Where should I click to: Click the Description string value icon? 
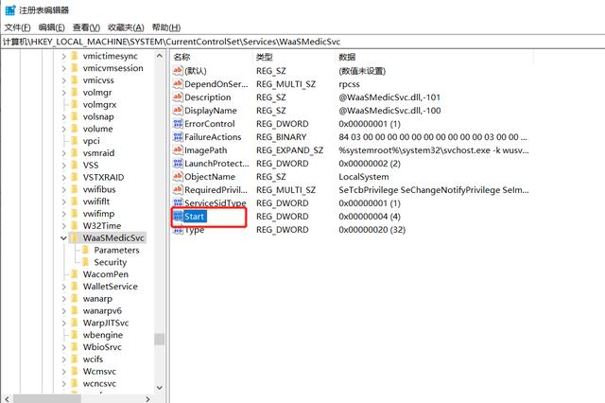(178, 96)
